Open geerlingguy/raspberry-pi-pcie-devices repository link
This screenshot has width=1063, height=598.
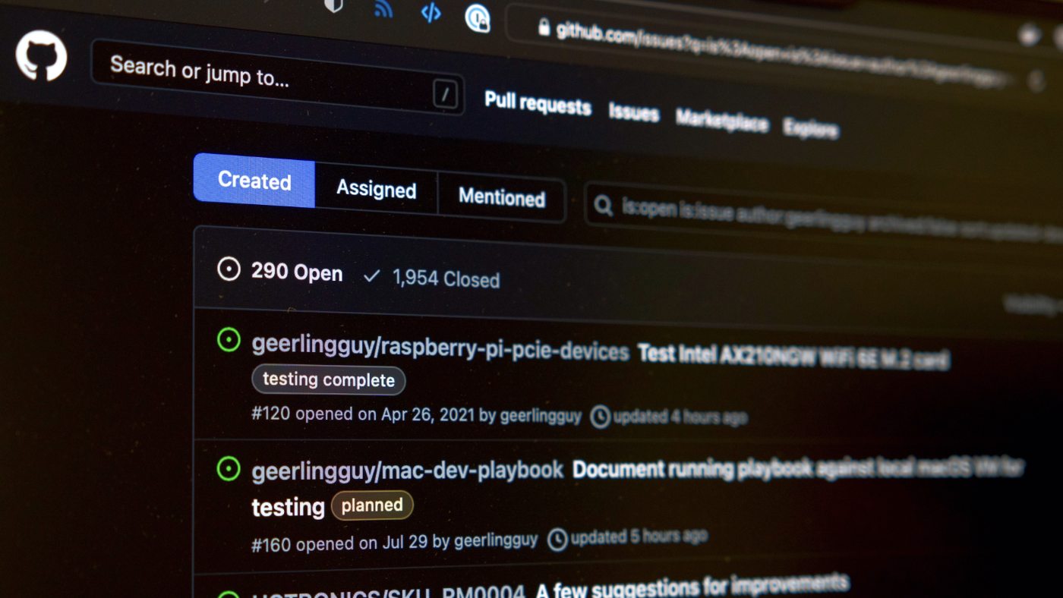coord(440,348)
